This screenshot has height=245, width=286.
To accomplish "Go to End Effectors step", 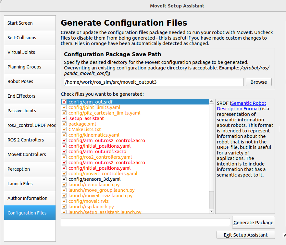I will pos(30,96).
